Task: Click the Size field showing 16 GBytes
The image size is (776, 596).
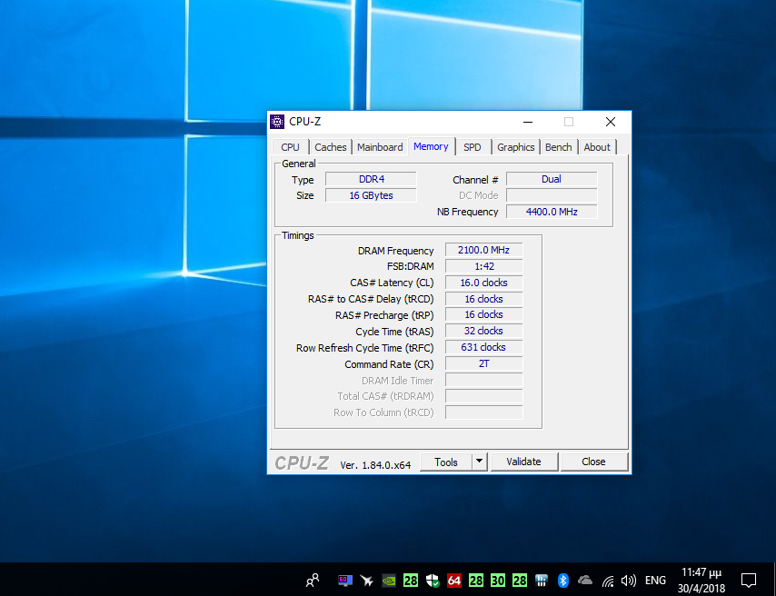Action: (371, 195)
